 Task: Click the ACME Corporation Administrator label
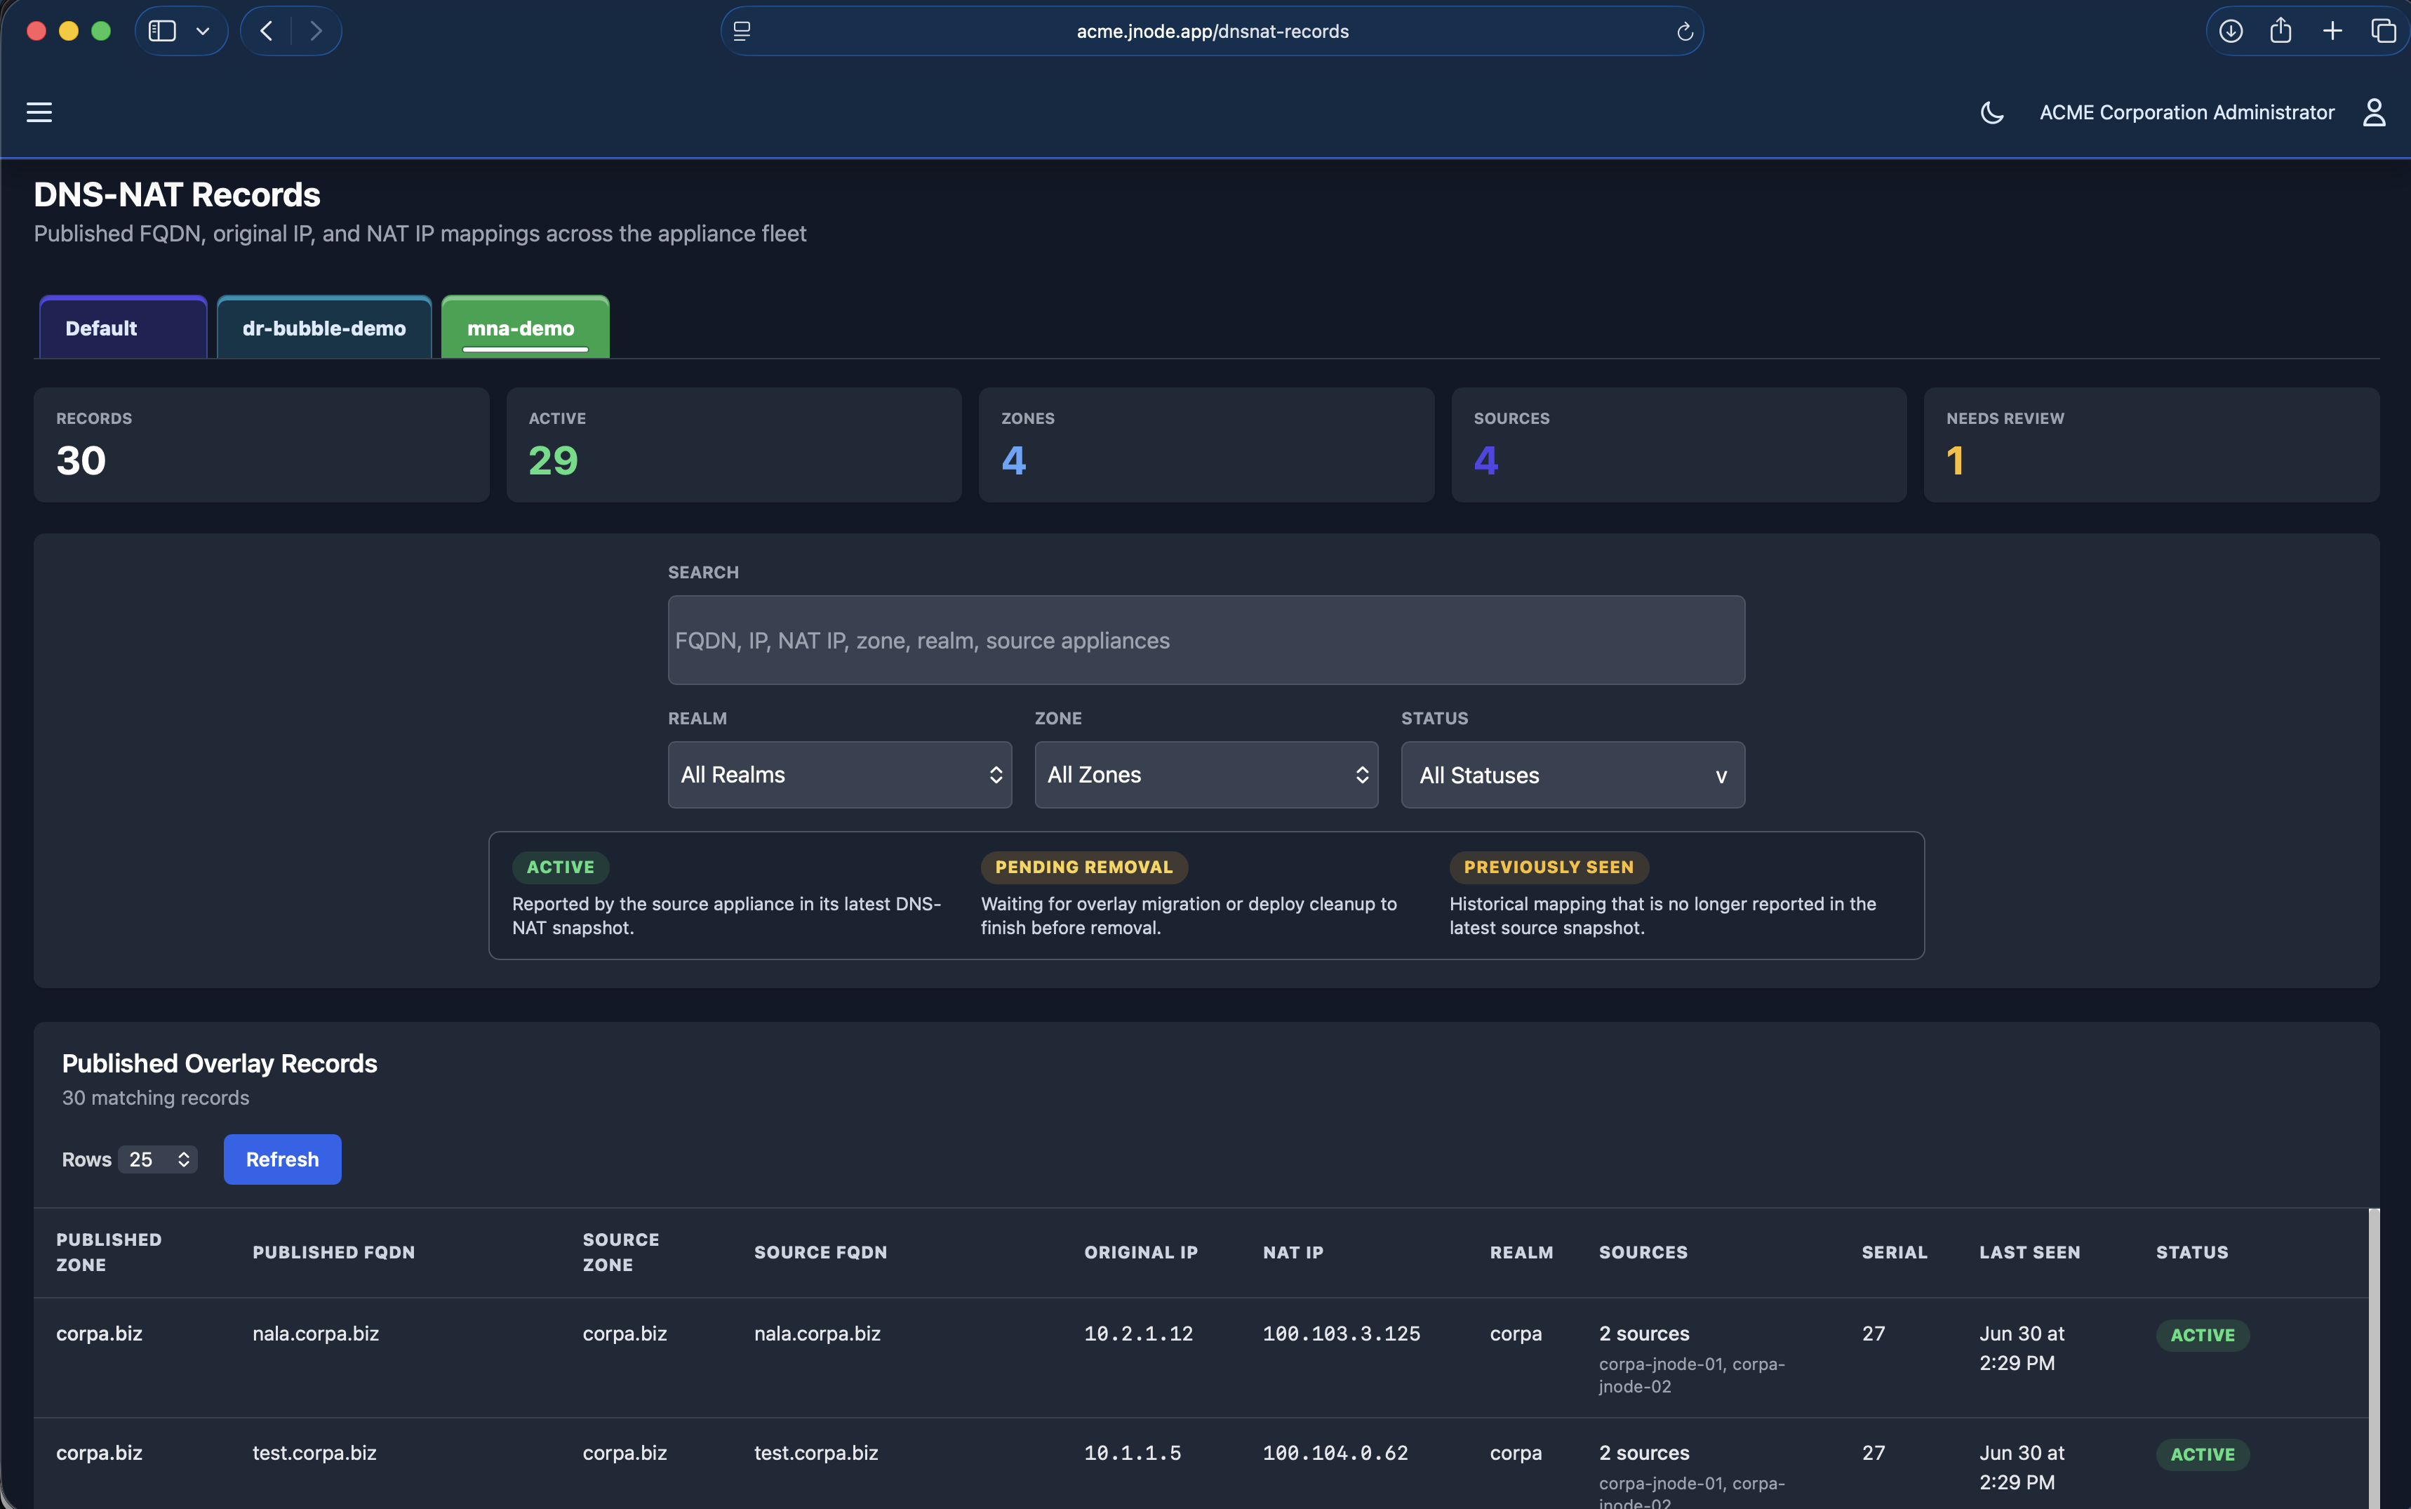[x=2186, y=113]
